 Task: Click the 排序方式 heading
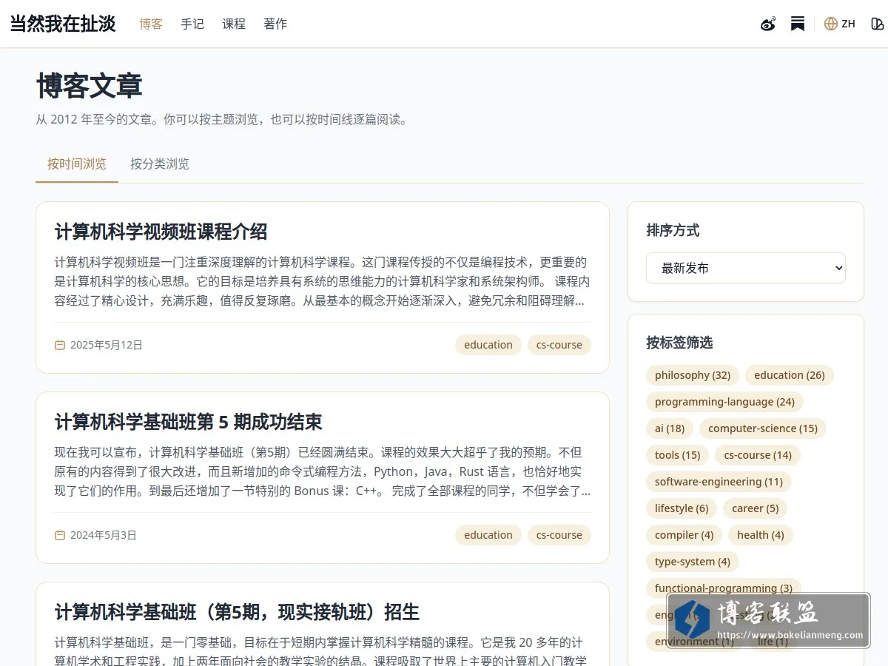click(x=673, y=230)
